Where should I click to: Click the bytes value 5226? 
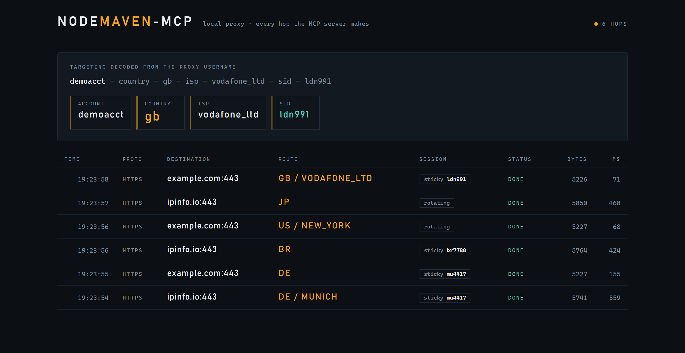tap(579, 180)
